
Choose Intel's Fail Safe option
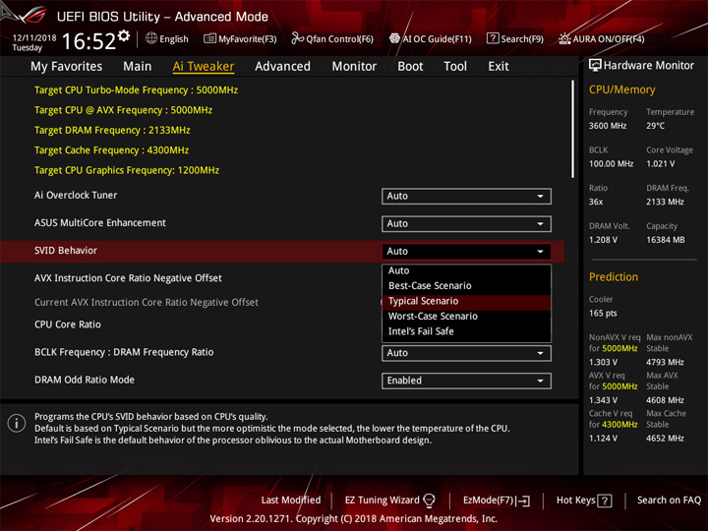(466, 331)
